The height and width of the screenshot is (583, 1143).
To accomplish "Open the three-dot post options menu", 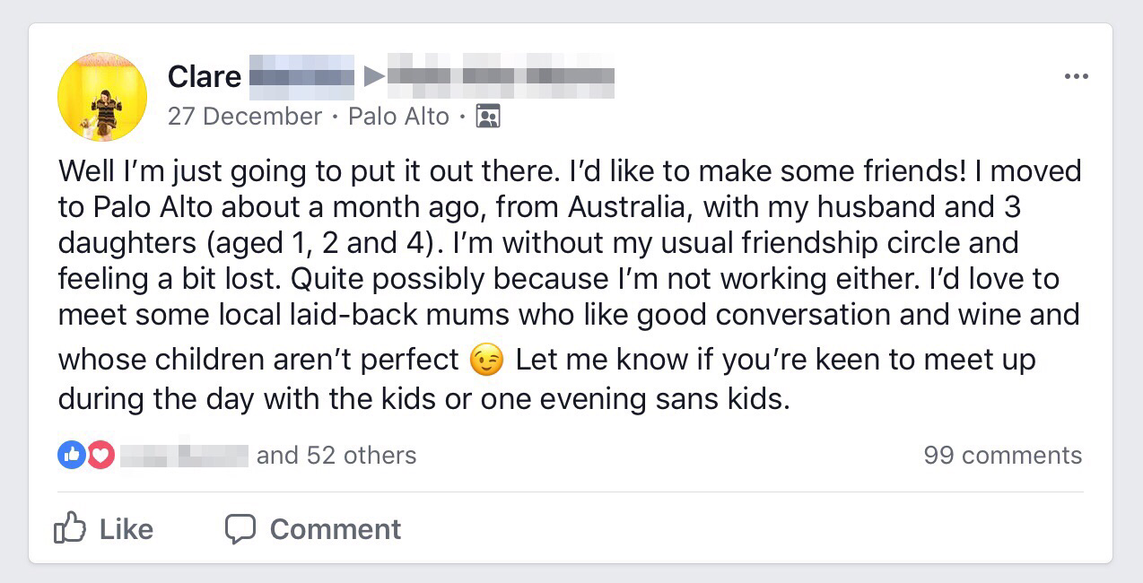I will click(x=1076, y=77).
